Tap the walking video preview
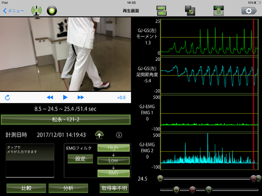Viewport: 262px width, 196px height. 65,54
